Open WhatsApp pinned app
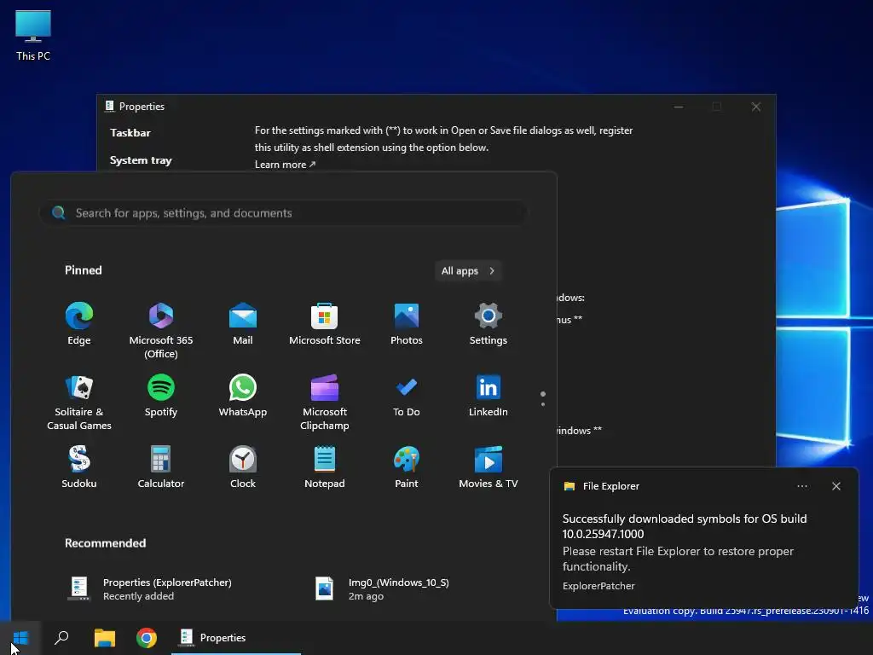873x655 pixels. click(x=243, y=396)
